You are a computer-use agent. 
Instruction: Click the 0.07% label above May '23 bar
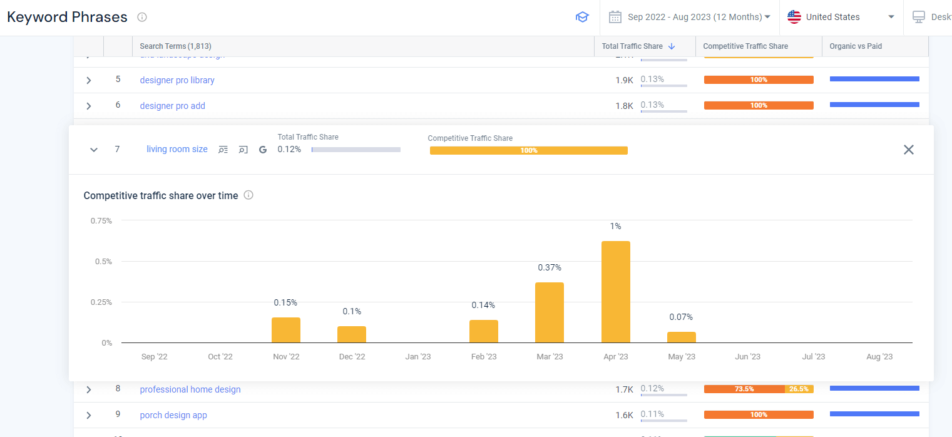[x=681, y=317]
